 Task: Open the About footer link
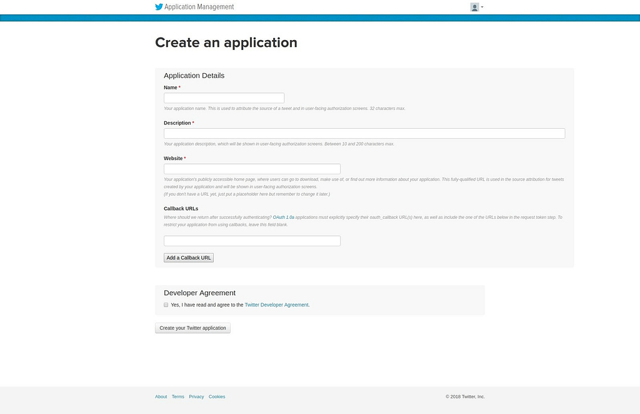coord(161,397)
